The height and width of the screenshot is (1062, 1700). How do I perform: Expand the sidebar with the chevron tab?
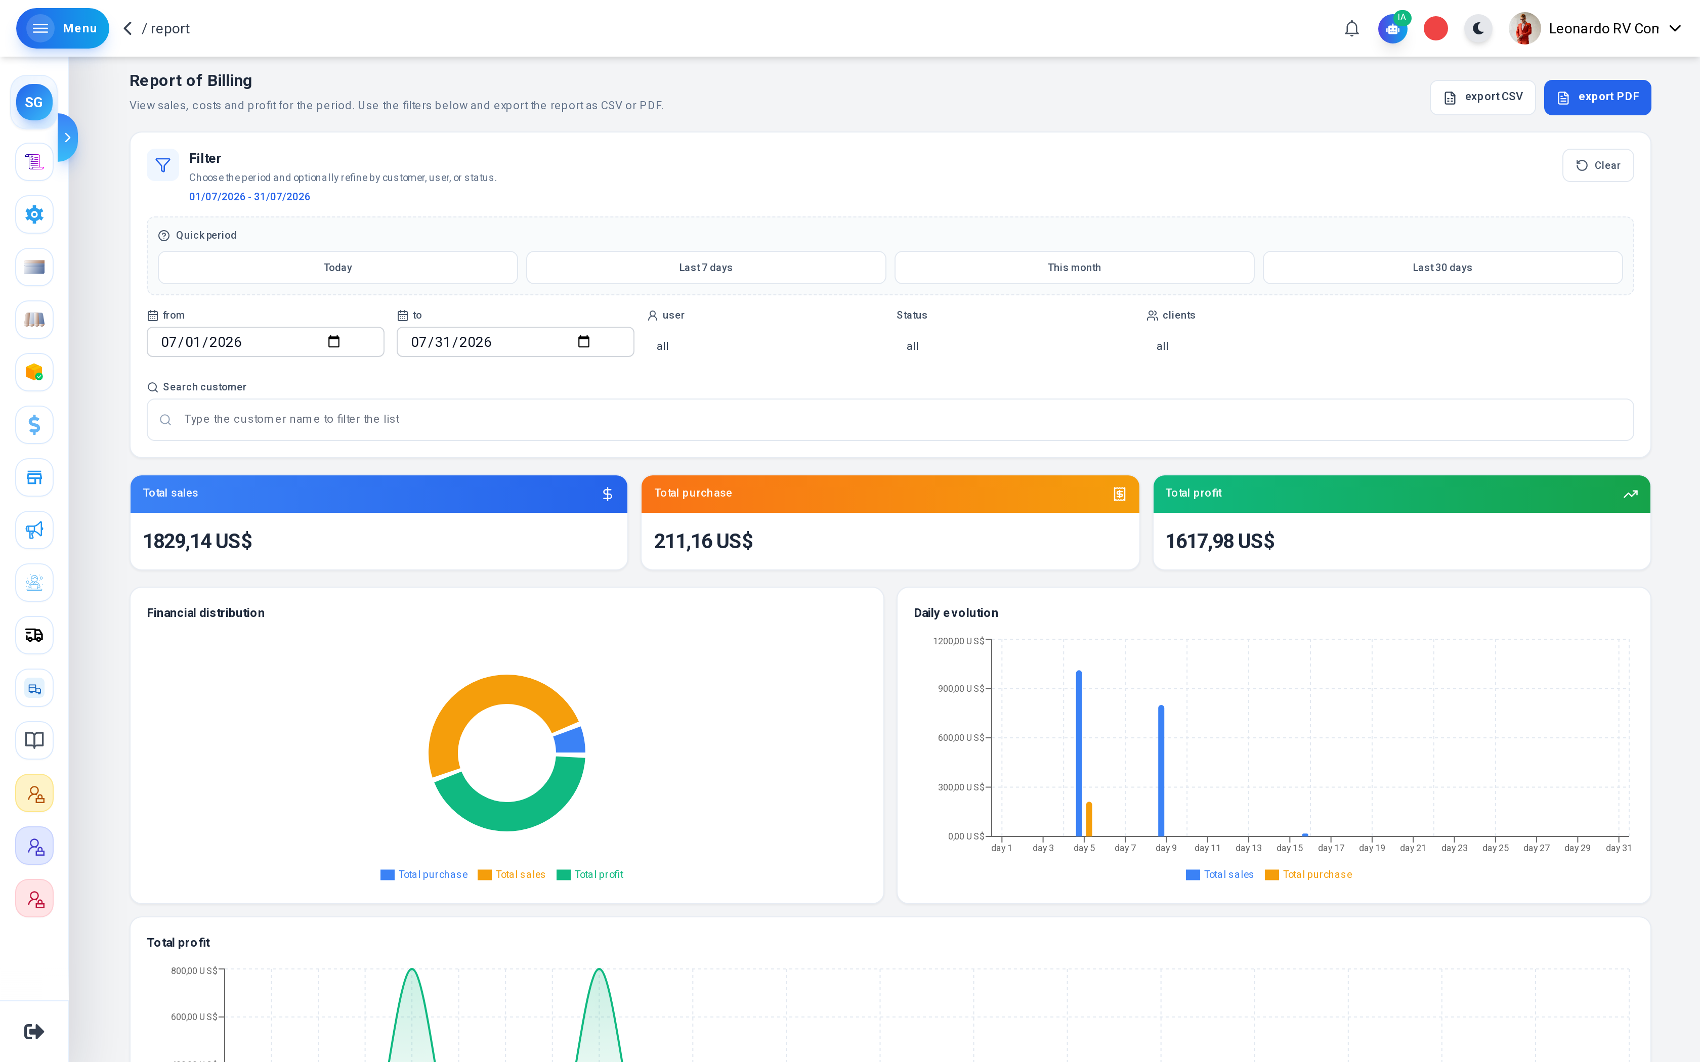67,138
